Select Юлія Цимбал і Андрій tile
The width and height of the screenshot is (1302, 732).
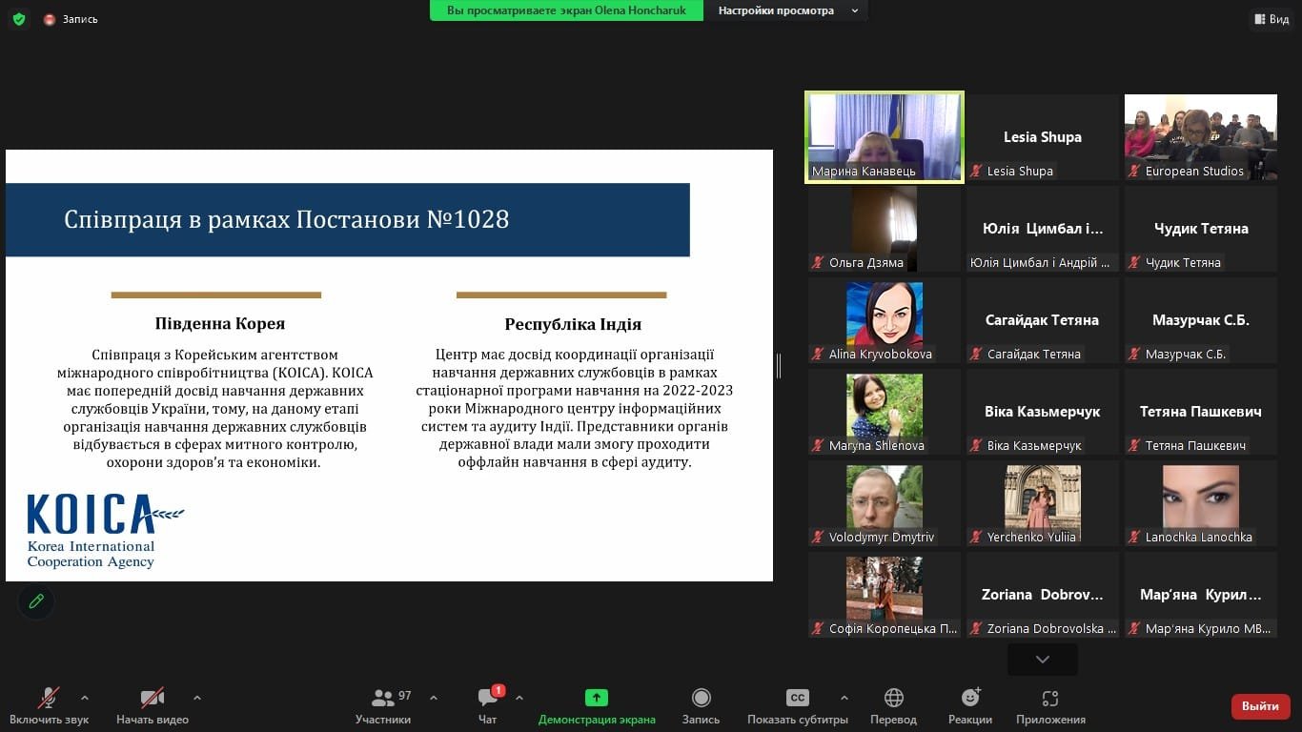(1043, 229)
